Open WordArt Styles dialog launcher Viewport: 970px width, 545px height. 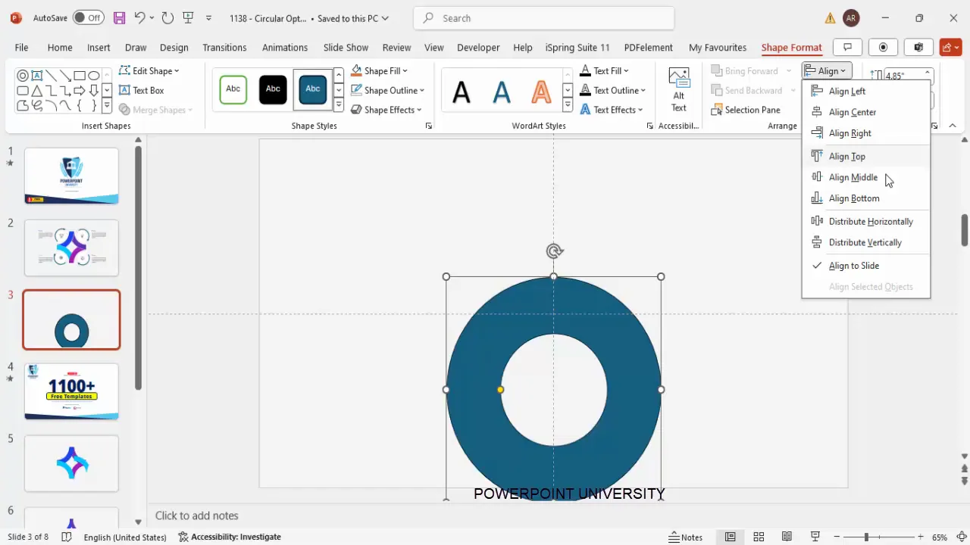click(649, 126)
